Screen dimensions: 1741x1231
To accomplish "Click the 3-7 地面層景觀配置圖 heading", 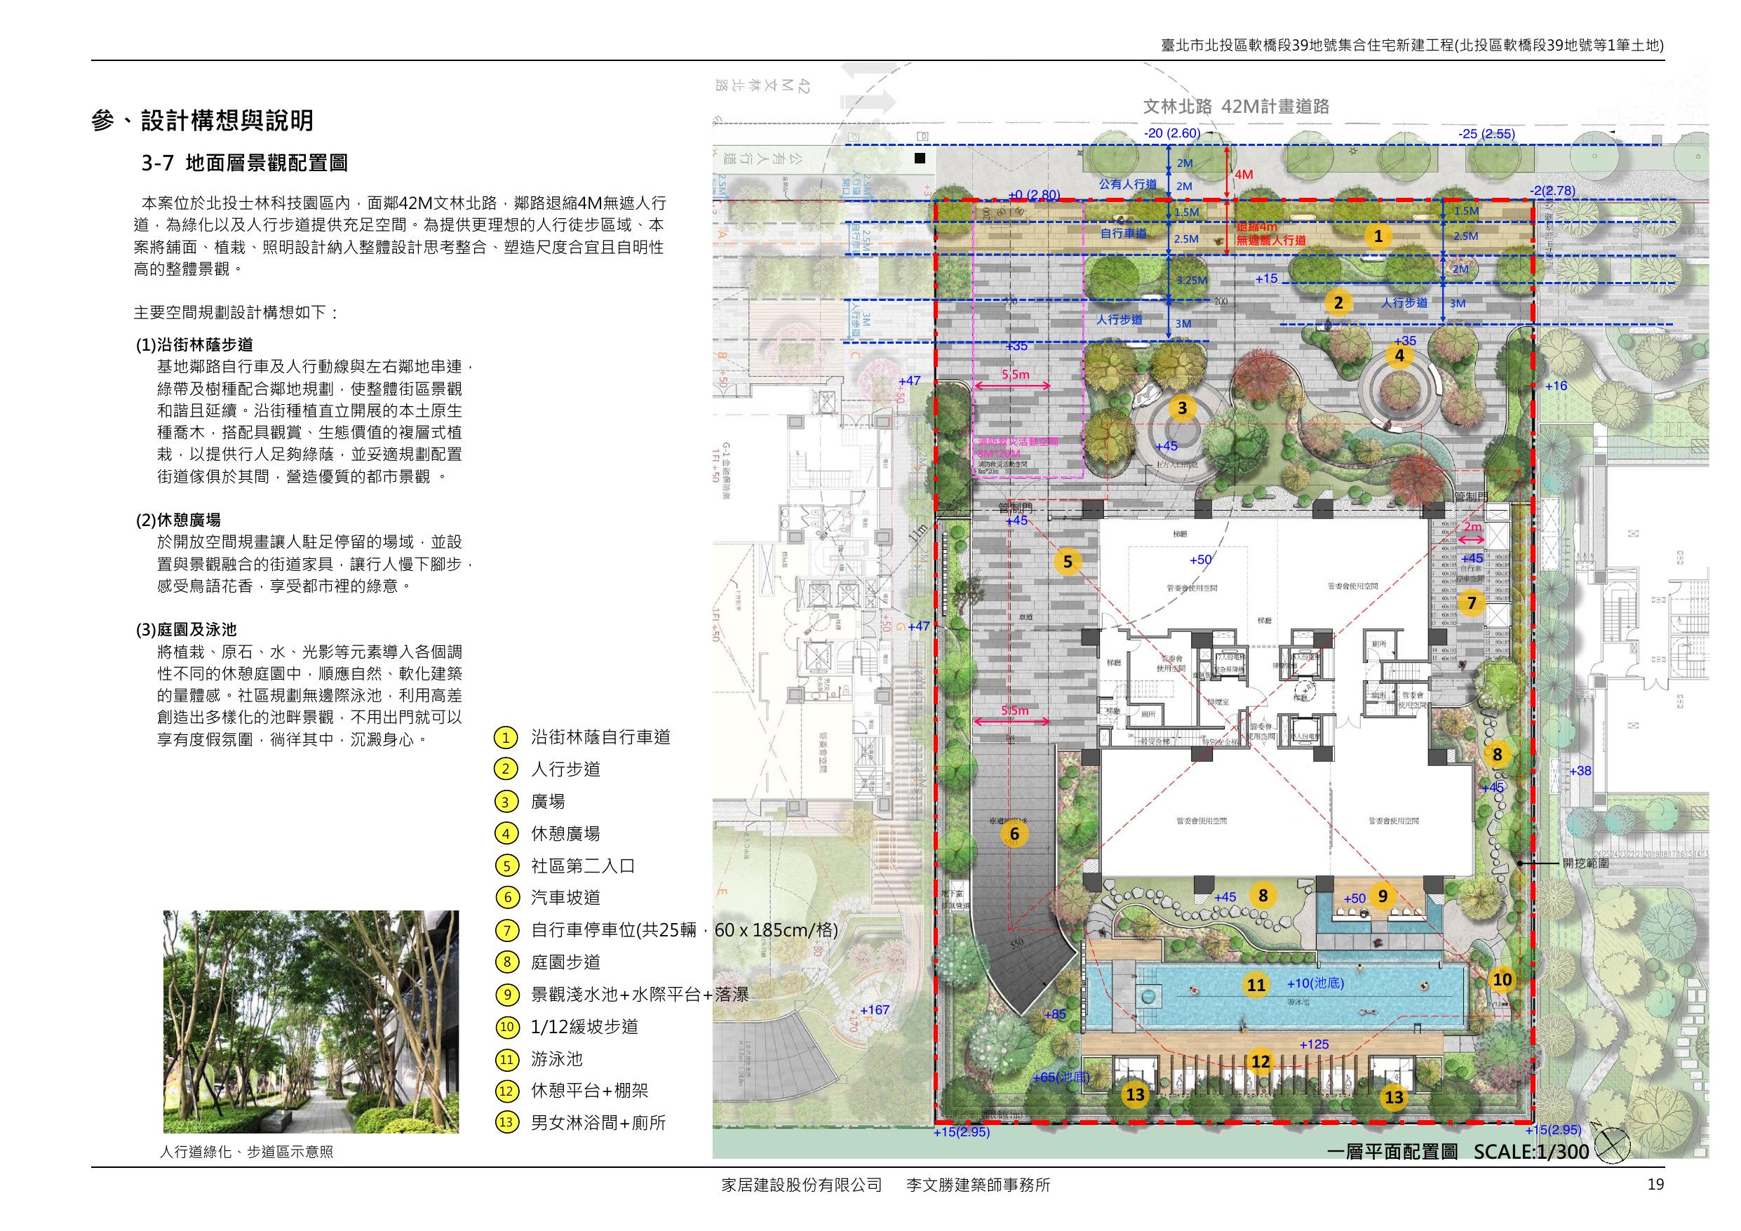I will coord(244,162).
